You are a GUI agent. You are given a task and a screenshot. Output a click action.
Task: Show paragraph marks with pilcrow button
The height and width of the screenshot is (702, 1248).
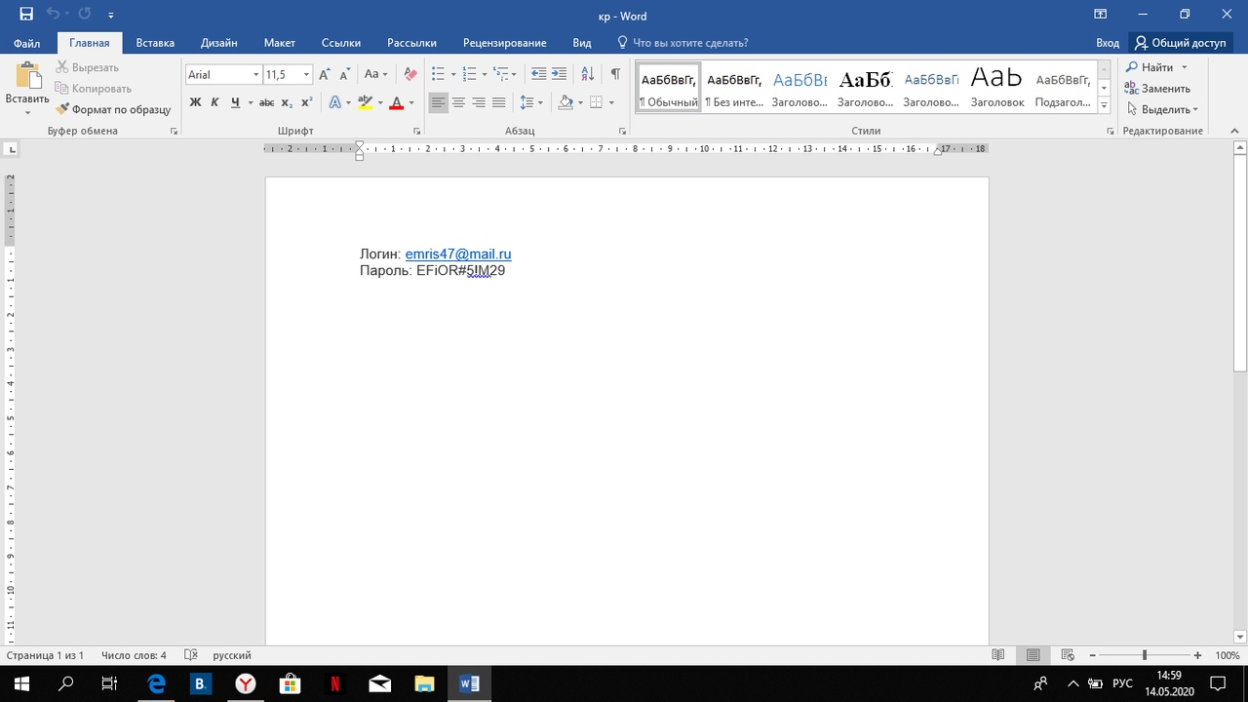click(x=614, y=74)
